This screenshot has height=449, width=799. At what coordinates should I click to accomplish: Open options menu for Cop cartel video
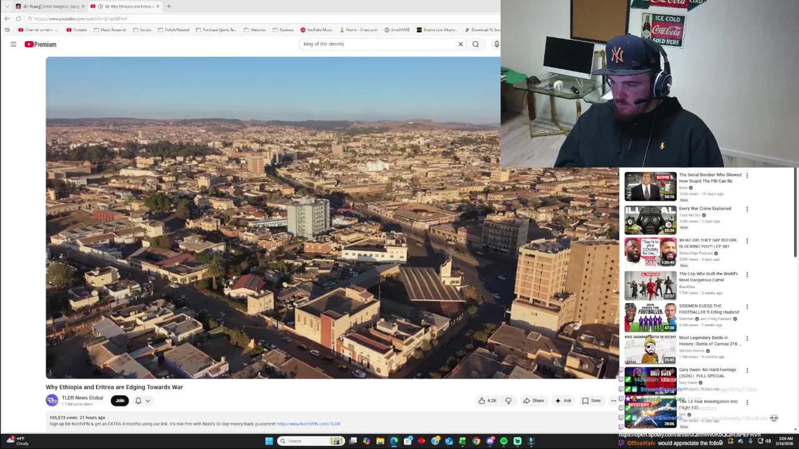pyautogui.click(x=747, y=274)
